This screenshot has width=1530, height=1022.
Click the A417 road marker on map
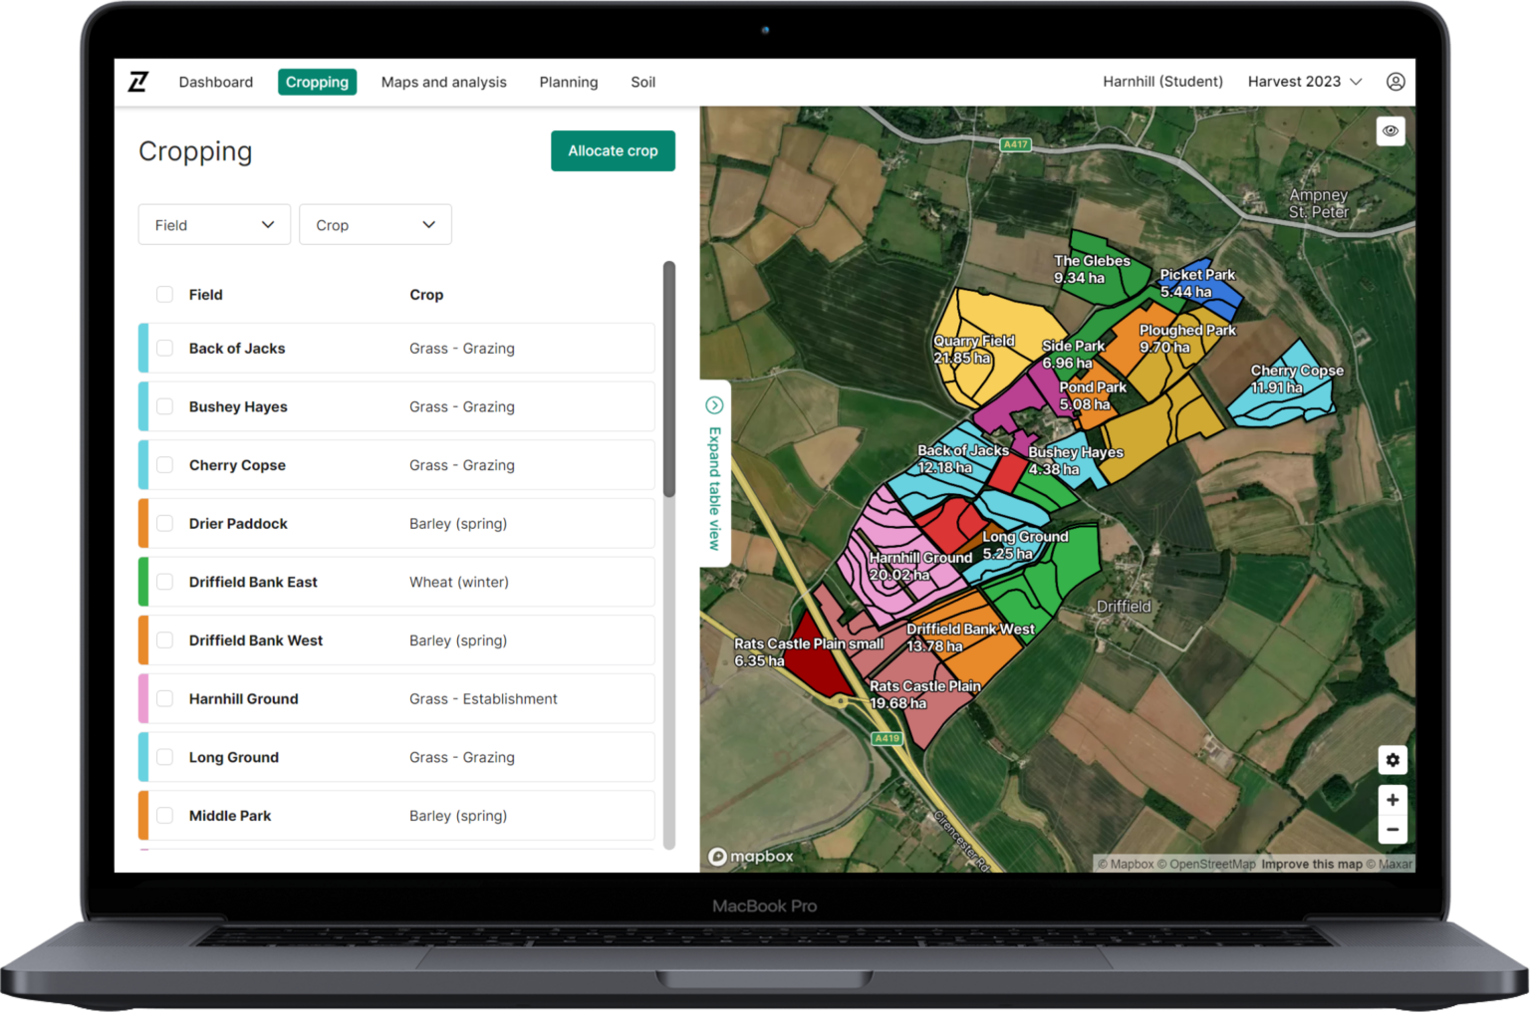(x=1015, y=144)
